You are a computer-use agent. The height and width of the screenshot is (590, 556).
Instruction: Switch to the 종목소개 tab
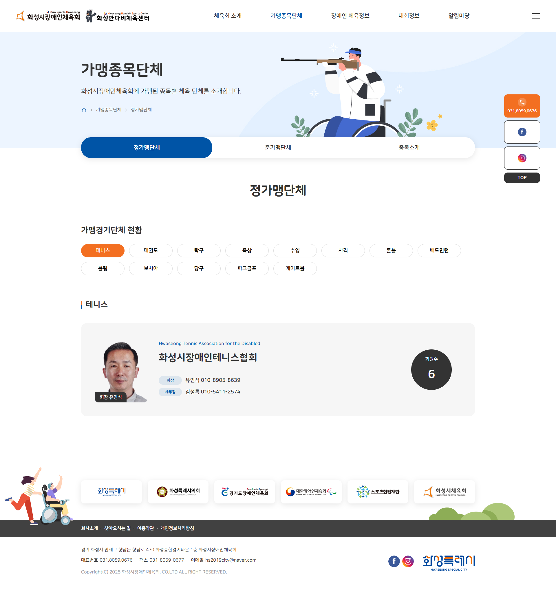coord(409,148)
